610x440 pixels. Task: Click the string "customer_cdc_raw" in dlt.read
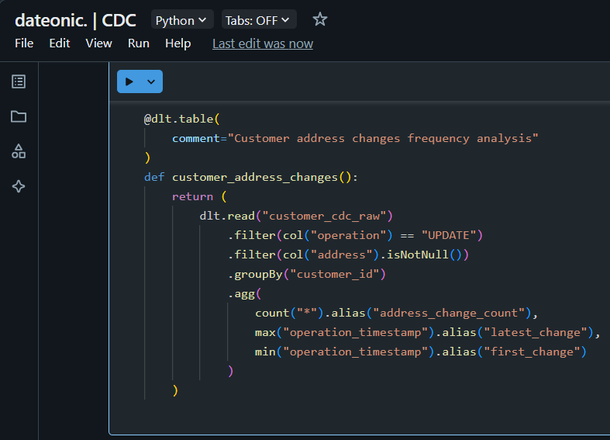[324, 216]
